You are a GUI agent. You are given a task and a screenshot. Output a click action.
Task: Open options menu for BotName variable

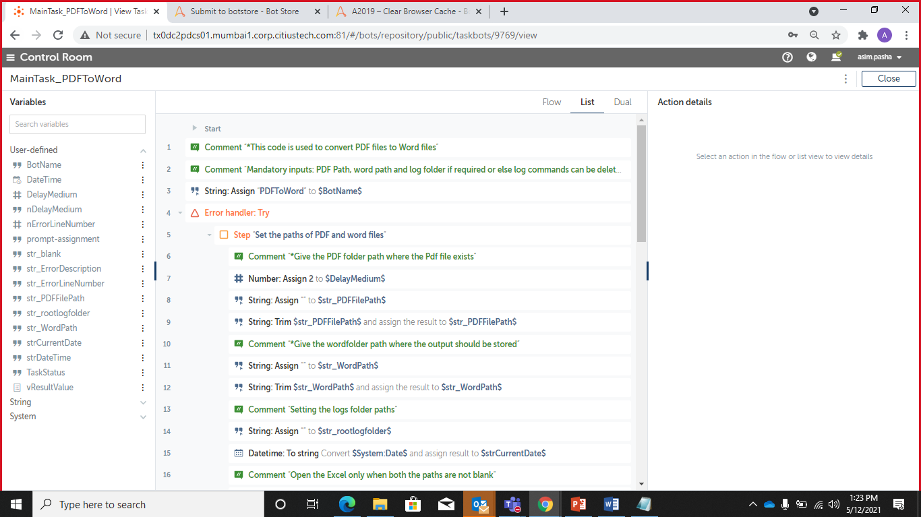coord(142,165)
